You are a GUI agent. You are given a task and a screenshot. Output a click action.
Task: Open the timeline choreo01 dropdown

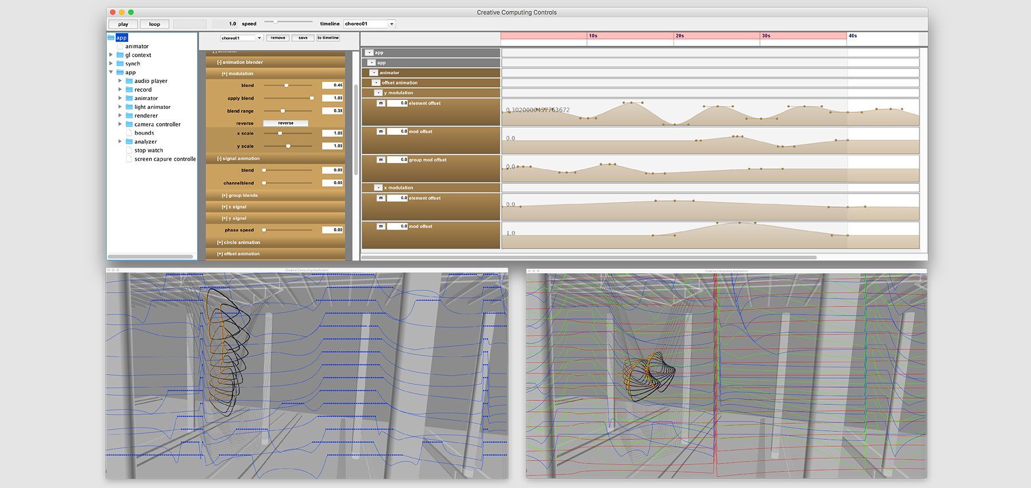392,24
